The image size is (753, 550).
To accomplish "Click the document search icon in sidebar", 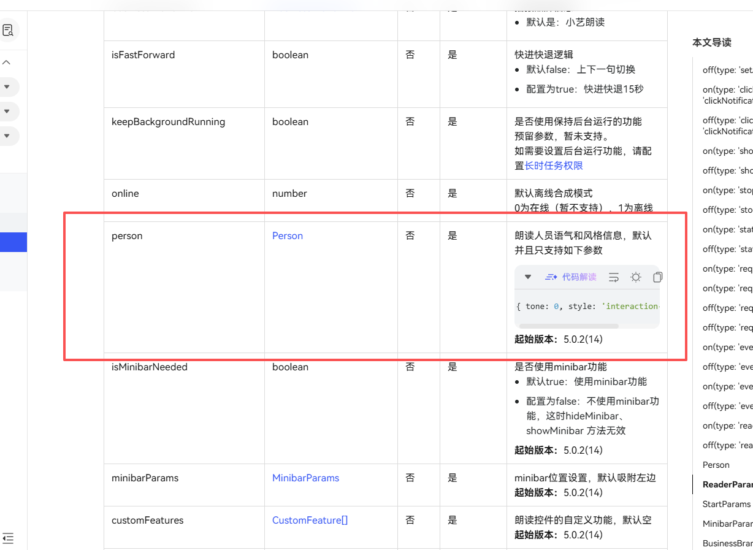I will coord(8,30).
